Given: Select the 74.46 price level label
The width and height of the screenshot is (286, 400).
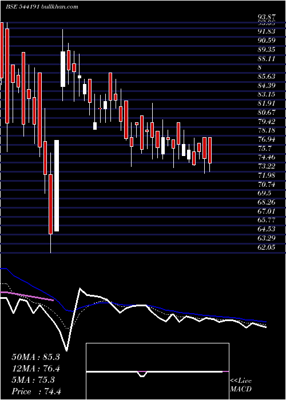Looking at the screenshot, I should pyautogui.click(x=267, y=157).
